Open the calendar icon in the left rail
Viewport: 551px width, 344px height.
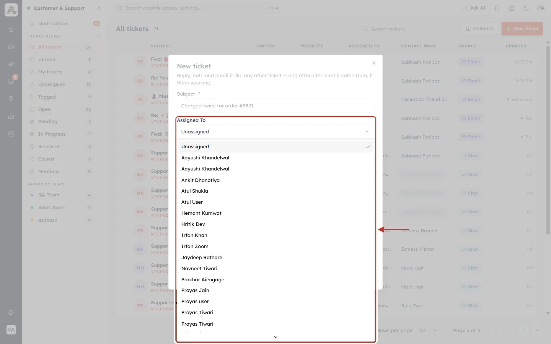(11, 134)
